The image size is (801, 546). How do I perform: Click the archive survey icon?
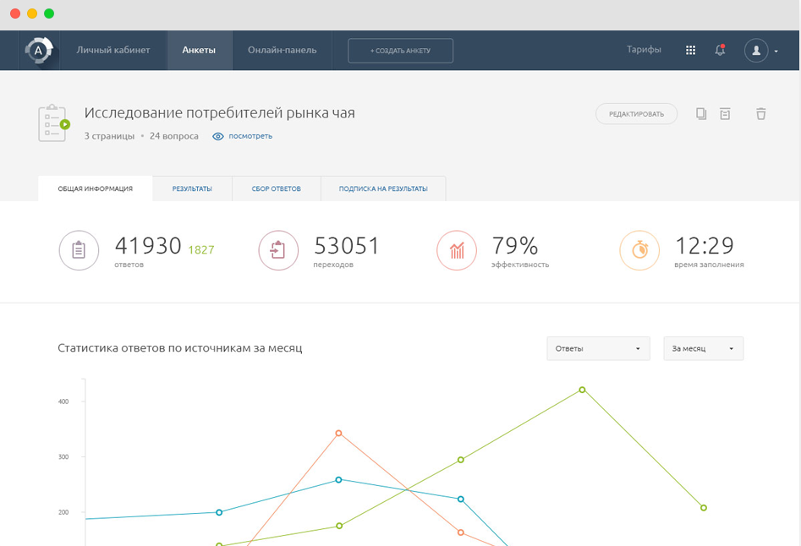(x=725, y=113)
